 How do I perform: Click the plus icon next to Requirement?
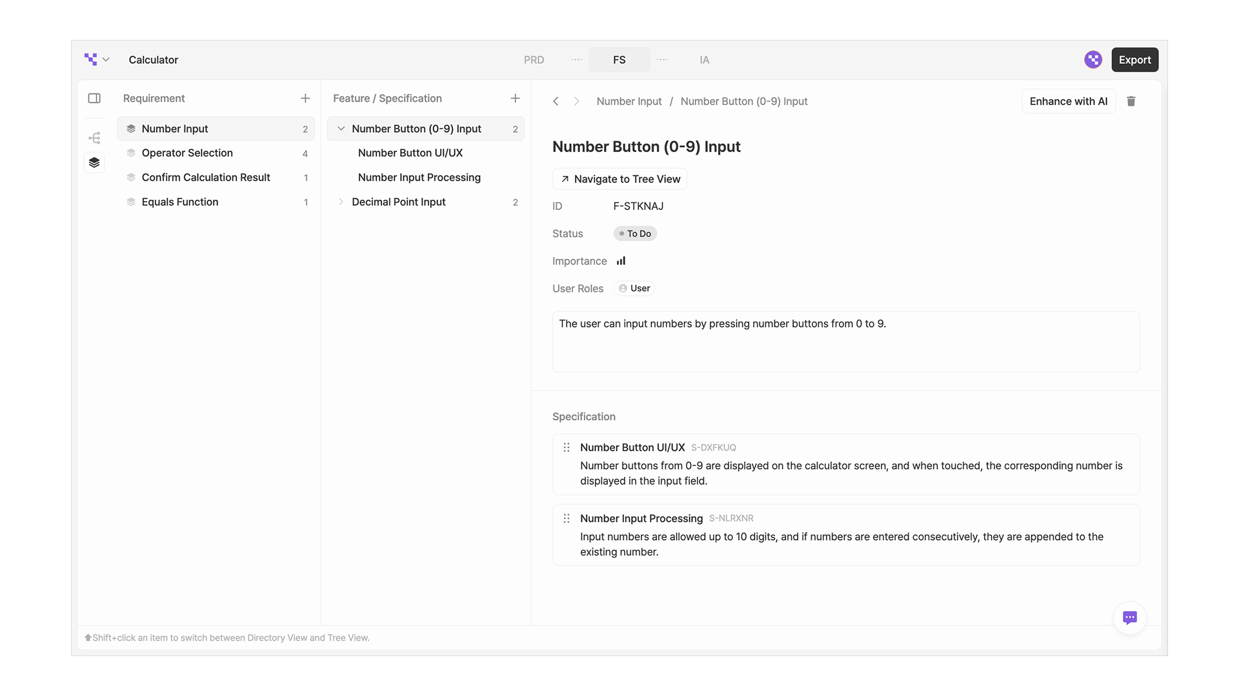(305, 99)
